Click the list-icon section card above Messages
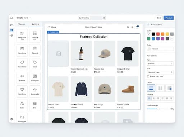The width and height of the screenshot is (184, 137). tap(35, 105)
